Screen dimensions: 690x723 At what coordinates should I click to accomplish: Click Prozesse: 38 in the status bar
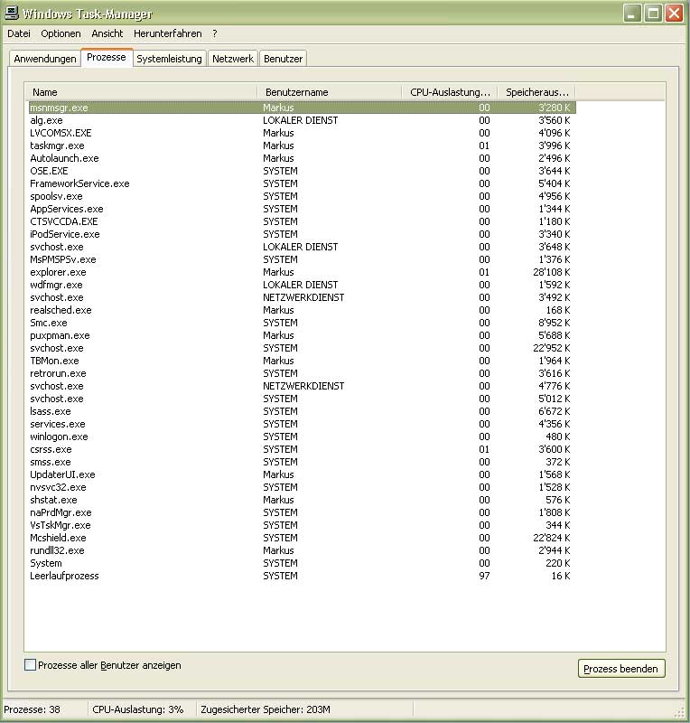click(x=33, y=709)
